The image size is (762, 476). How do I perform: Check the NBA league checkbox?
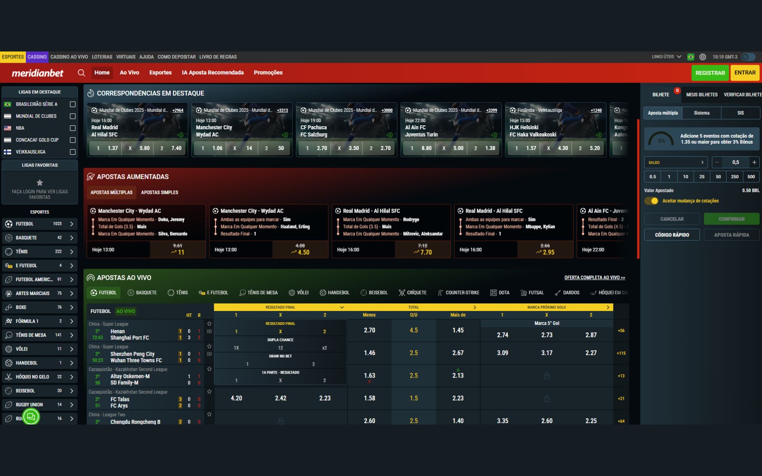click(73, 128)
